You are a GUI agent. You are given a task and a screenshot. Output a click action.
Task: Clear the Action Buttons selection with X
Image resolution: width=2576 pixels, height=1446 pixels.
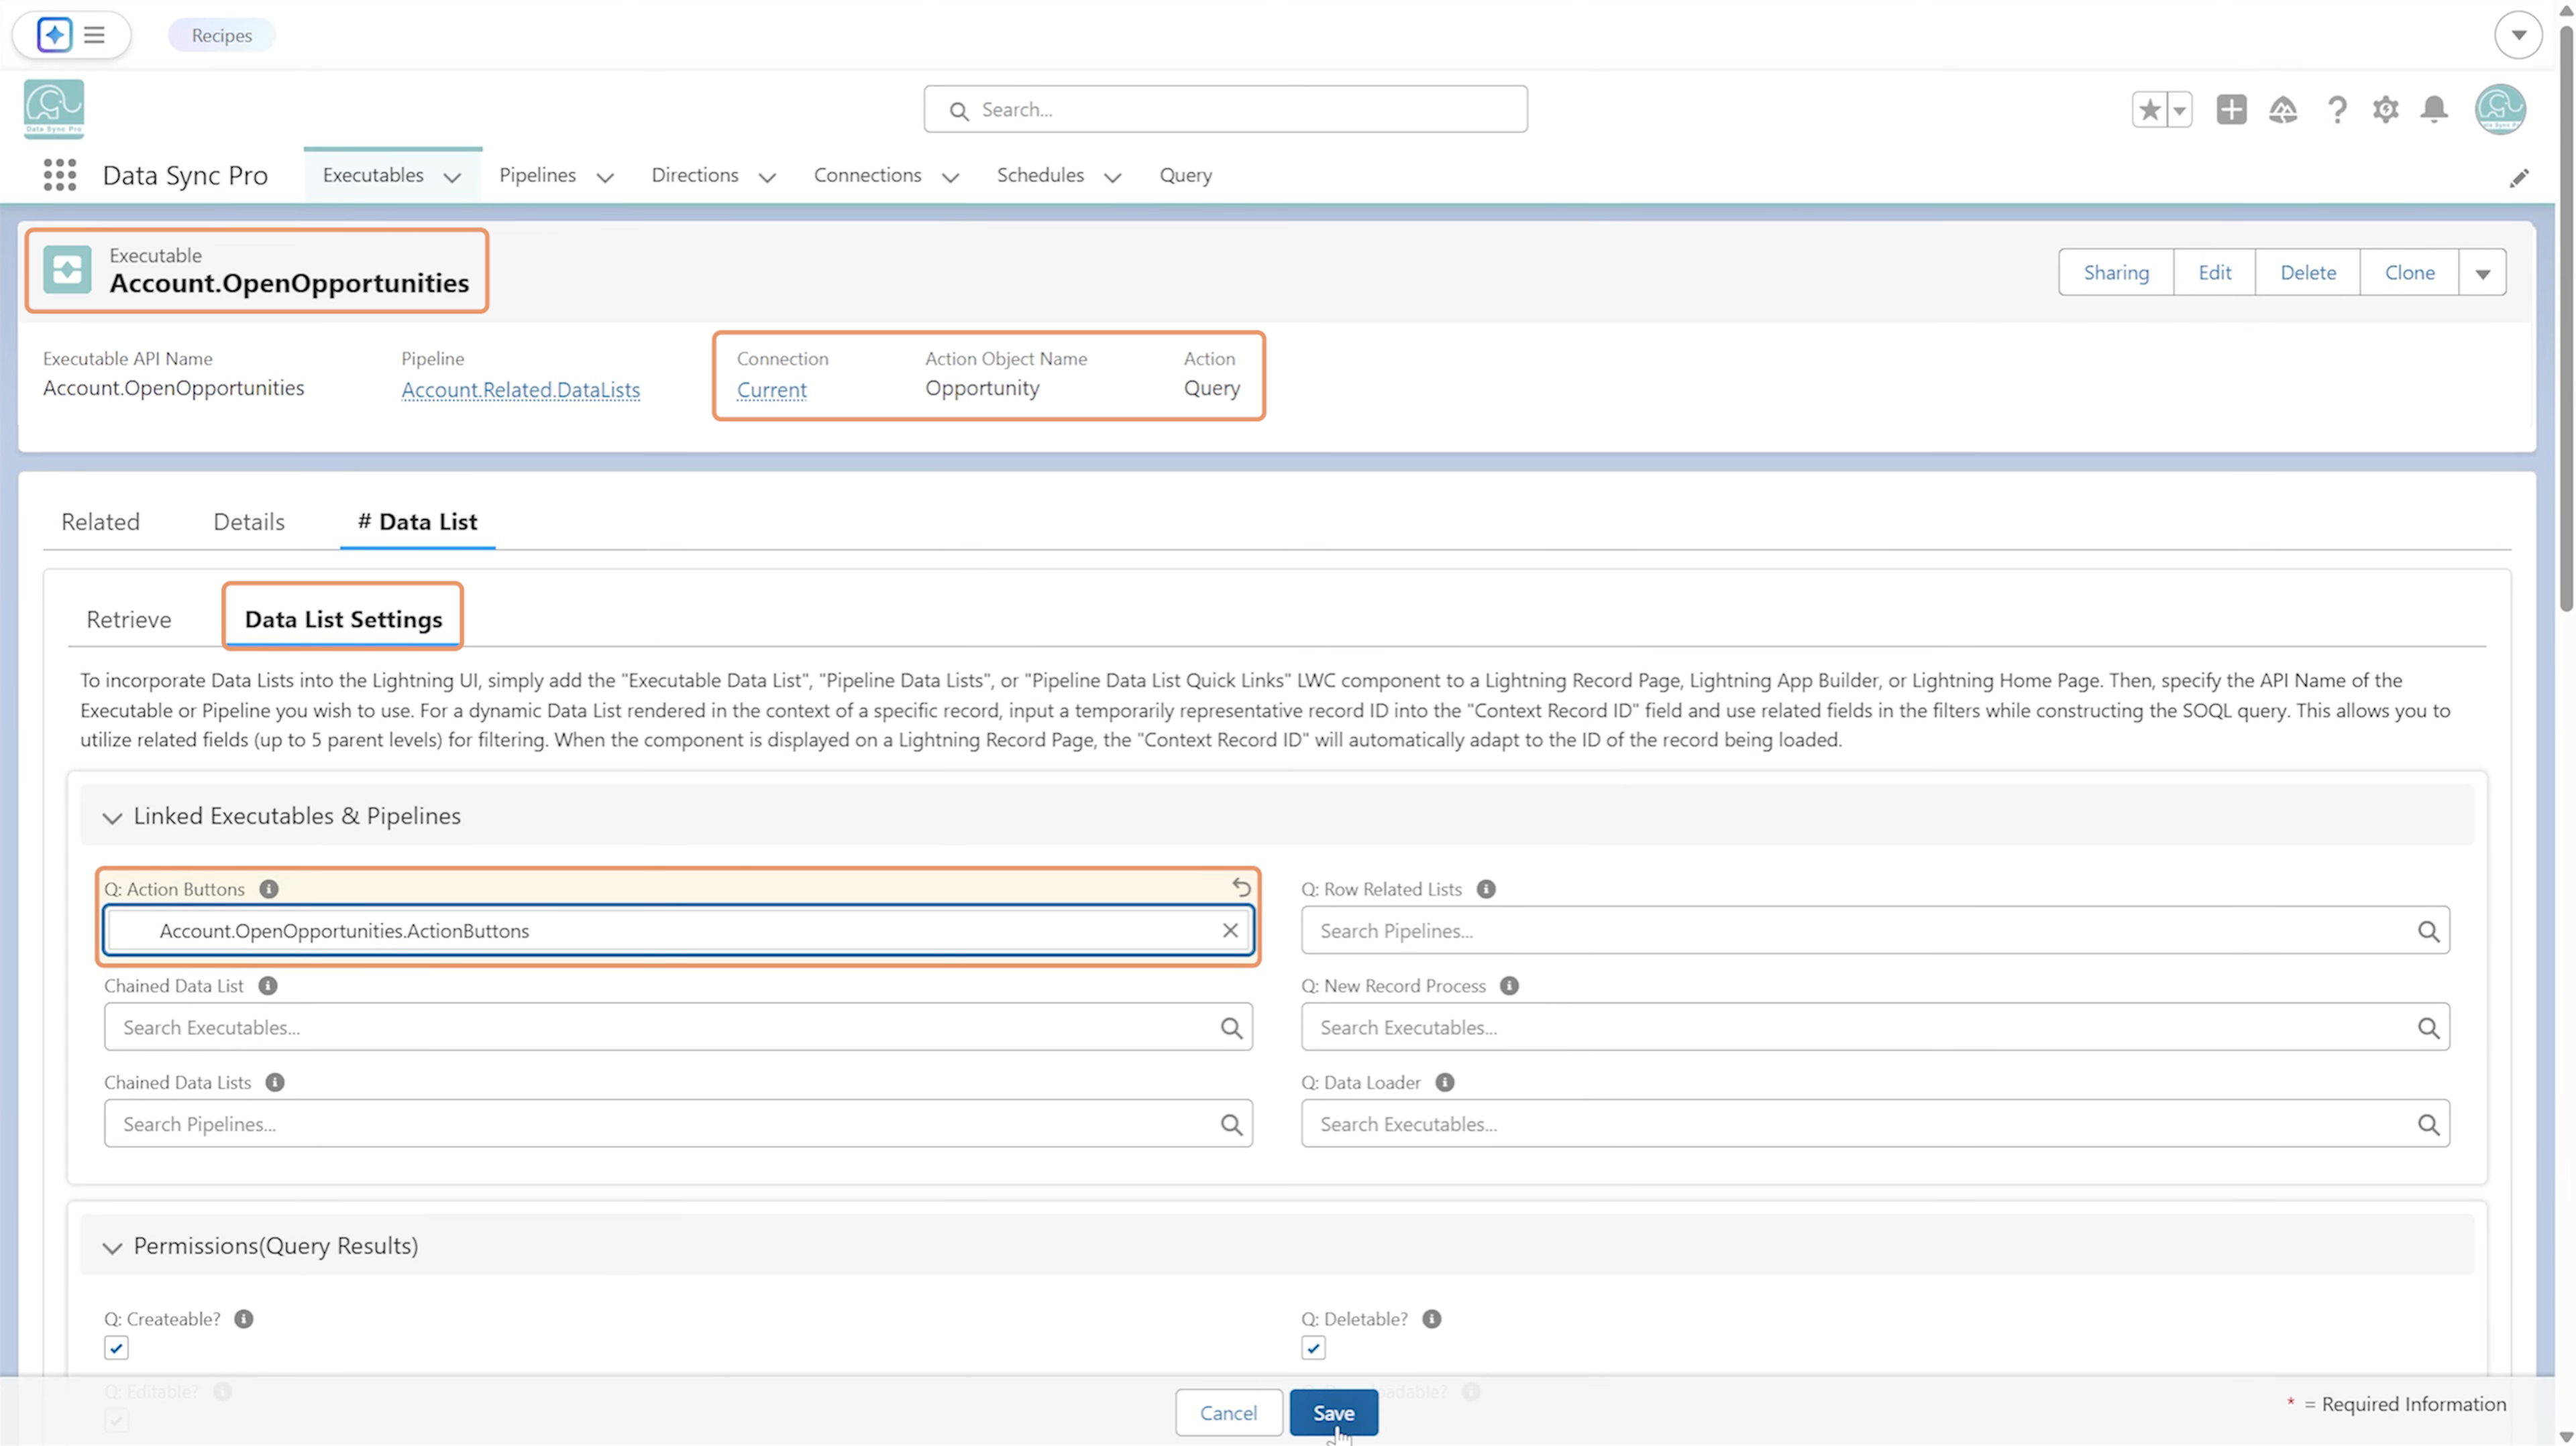(x=1230, y=930)
